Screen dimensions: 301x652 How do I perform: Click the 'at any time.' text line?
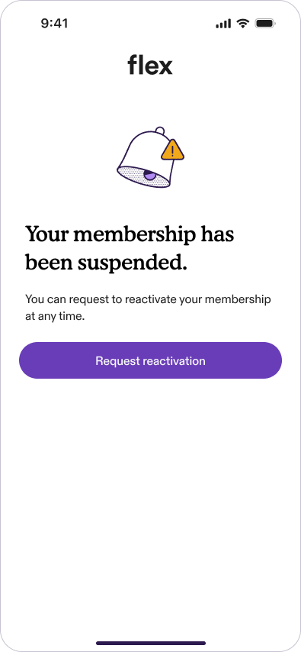coord(55,317)
